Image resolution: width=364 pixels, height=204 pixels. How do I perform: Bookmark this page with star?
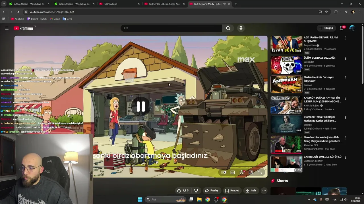click(326, 12)
